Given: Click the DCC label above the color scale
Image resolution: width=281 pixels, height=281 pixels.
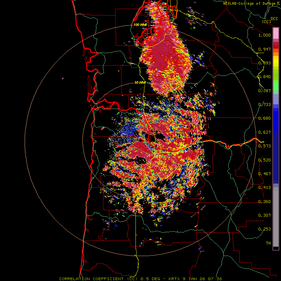Looking at the screenshot, I should 274,19.
